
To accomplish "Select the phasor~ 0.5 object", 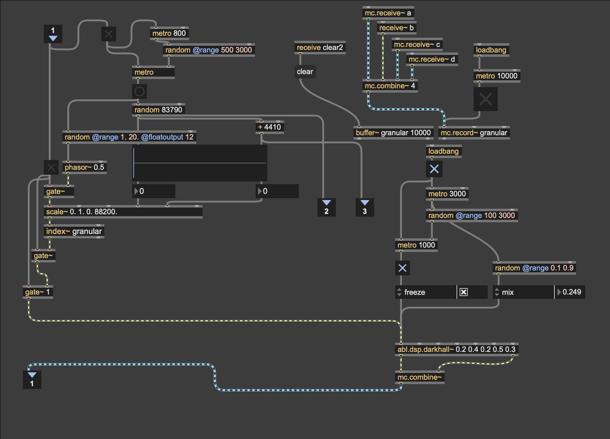I will tap(84, 167).
